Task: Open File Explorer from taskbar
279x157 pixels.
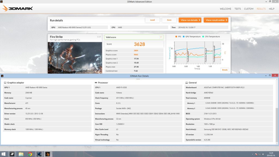Action: 21,154
